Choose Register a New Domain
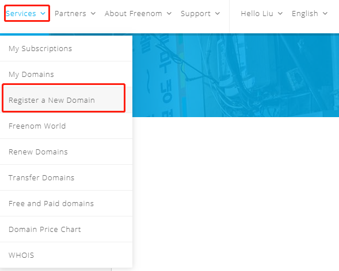339x271 pixels. click(66, 100)
